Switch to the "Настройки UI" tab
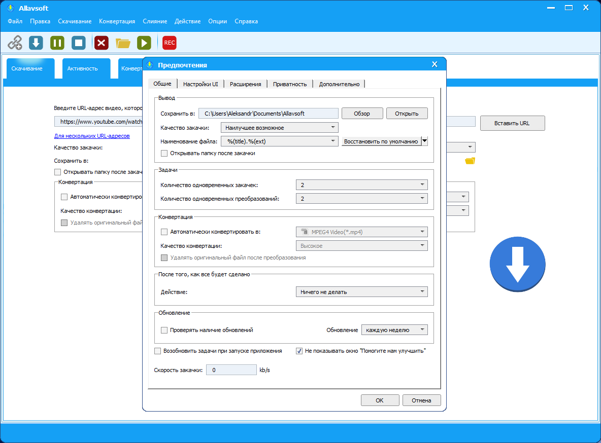The height and width of the screenshot is (443, 601). point(201,84)
